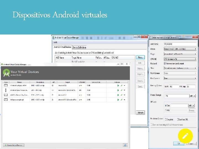This screenshot has height=149, width=199.
Task: Open the Internal Storage unit dropdown
Action: tap(193, 96)
